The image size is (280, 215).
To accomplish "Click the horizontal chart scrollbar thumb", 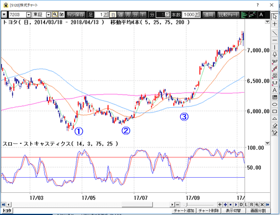I will click(x=137, y=205).
